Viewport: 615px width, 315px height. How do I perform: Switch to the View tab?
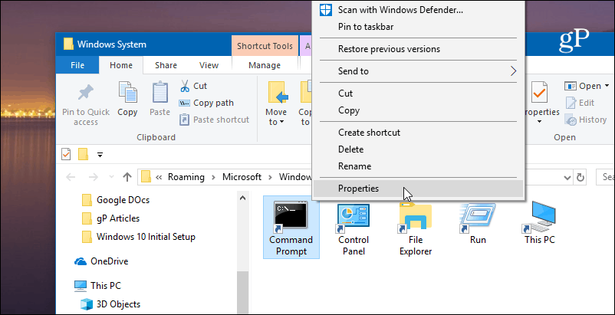pyautogui.click(x=209, y=65)
